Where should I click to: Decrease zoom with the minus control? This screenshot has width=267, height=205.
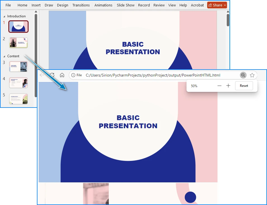(219, 86)
